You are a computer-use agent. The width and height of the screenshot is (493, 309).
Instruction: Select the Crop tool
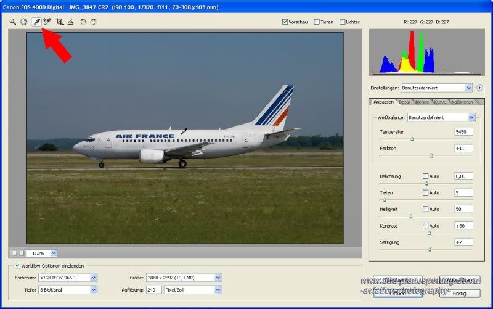point(59,22)
